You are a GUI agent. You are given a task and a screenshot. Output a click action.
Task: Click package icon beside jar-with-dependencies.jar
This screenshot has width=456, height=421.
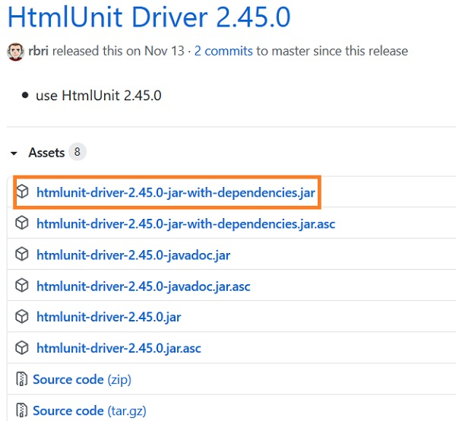[x=22, y=192]
